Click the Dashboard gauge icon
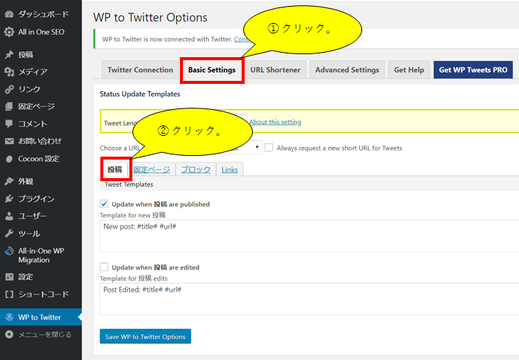The width and height of the screenshot is (519, 360). (x=9, y=14)
